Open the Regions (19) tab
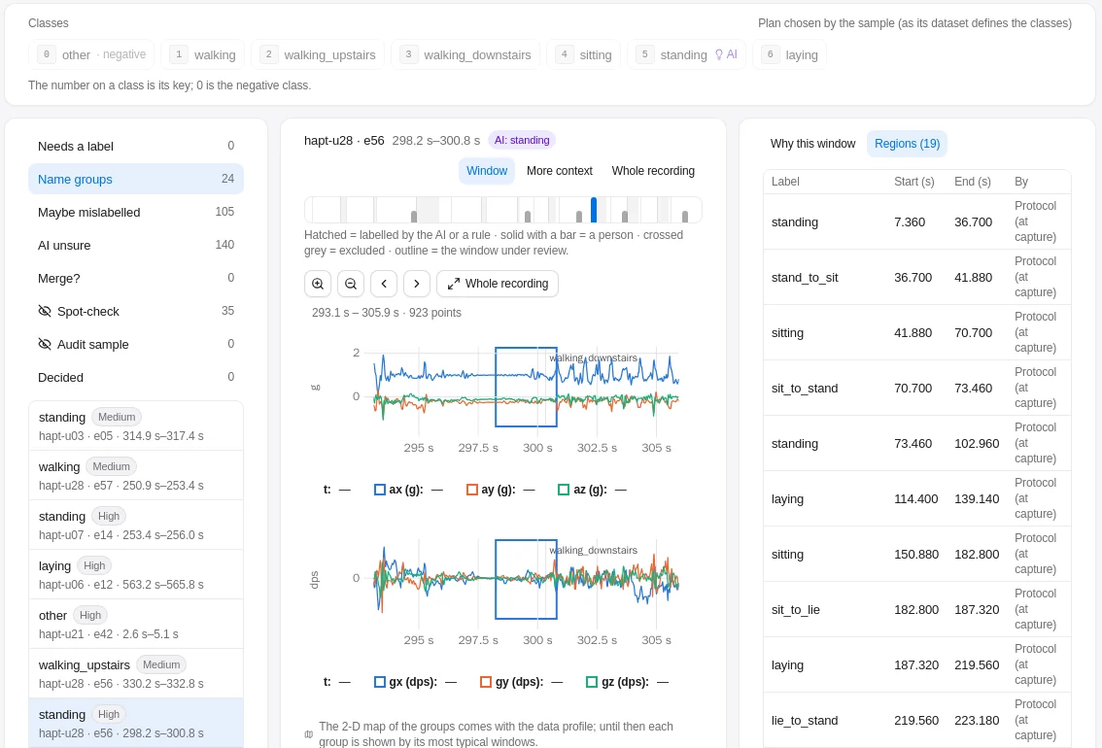The width and height of the screenshot is (1102, 748). (908, 144)
